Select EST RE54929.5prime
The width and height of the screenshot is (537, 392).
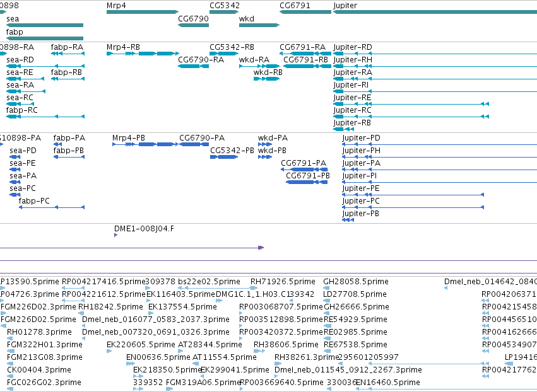[355, 320]
